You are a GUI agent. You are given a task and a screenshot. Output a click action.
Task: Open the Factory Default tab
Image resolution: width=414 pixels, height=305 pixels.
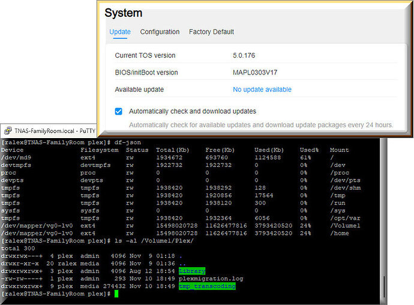pos(211,32)
